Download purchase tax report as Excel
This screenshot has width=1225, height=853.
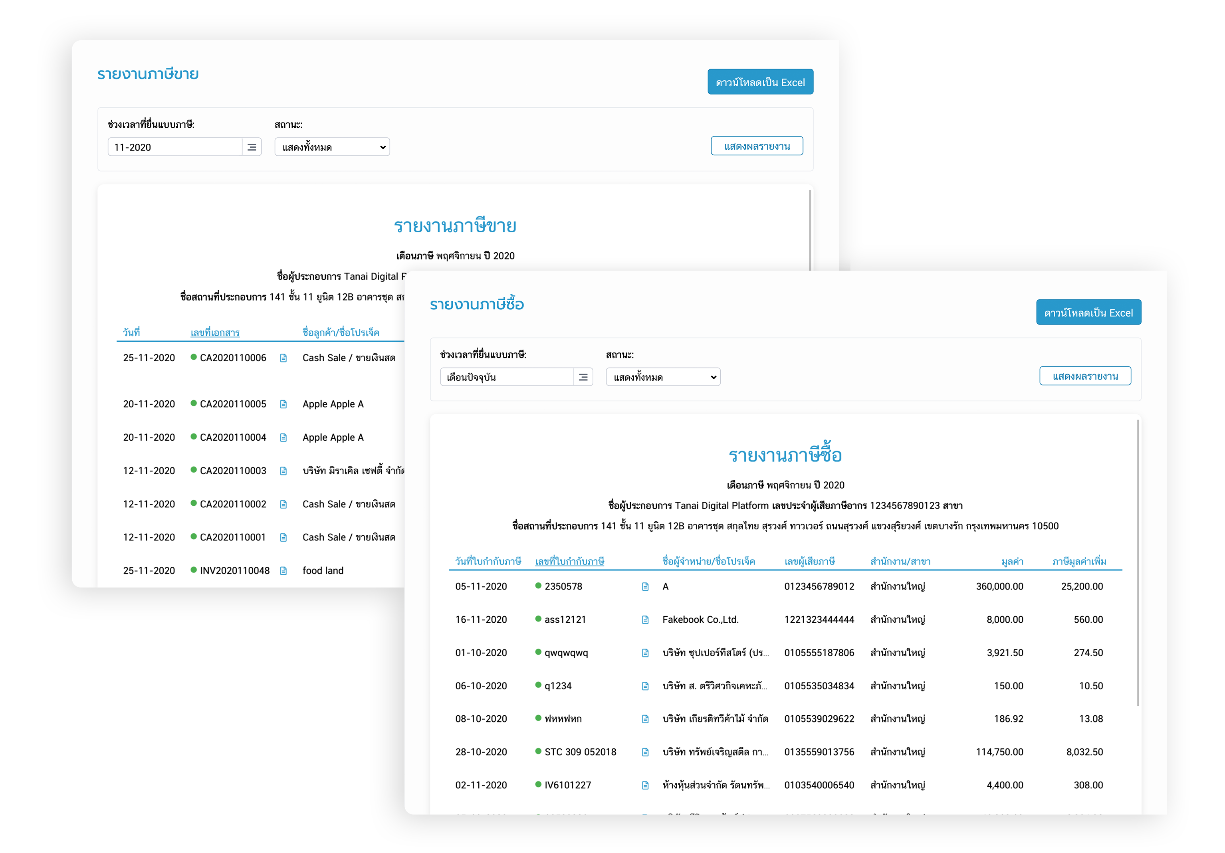click(x=1088, y=313)
